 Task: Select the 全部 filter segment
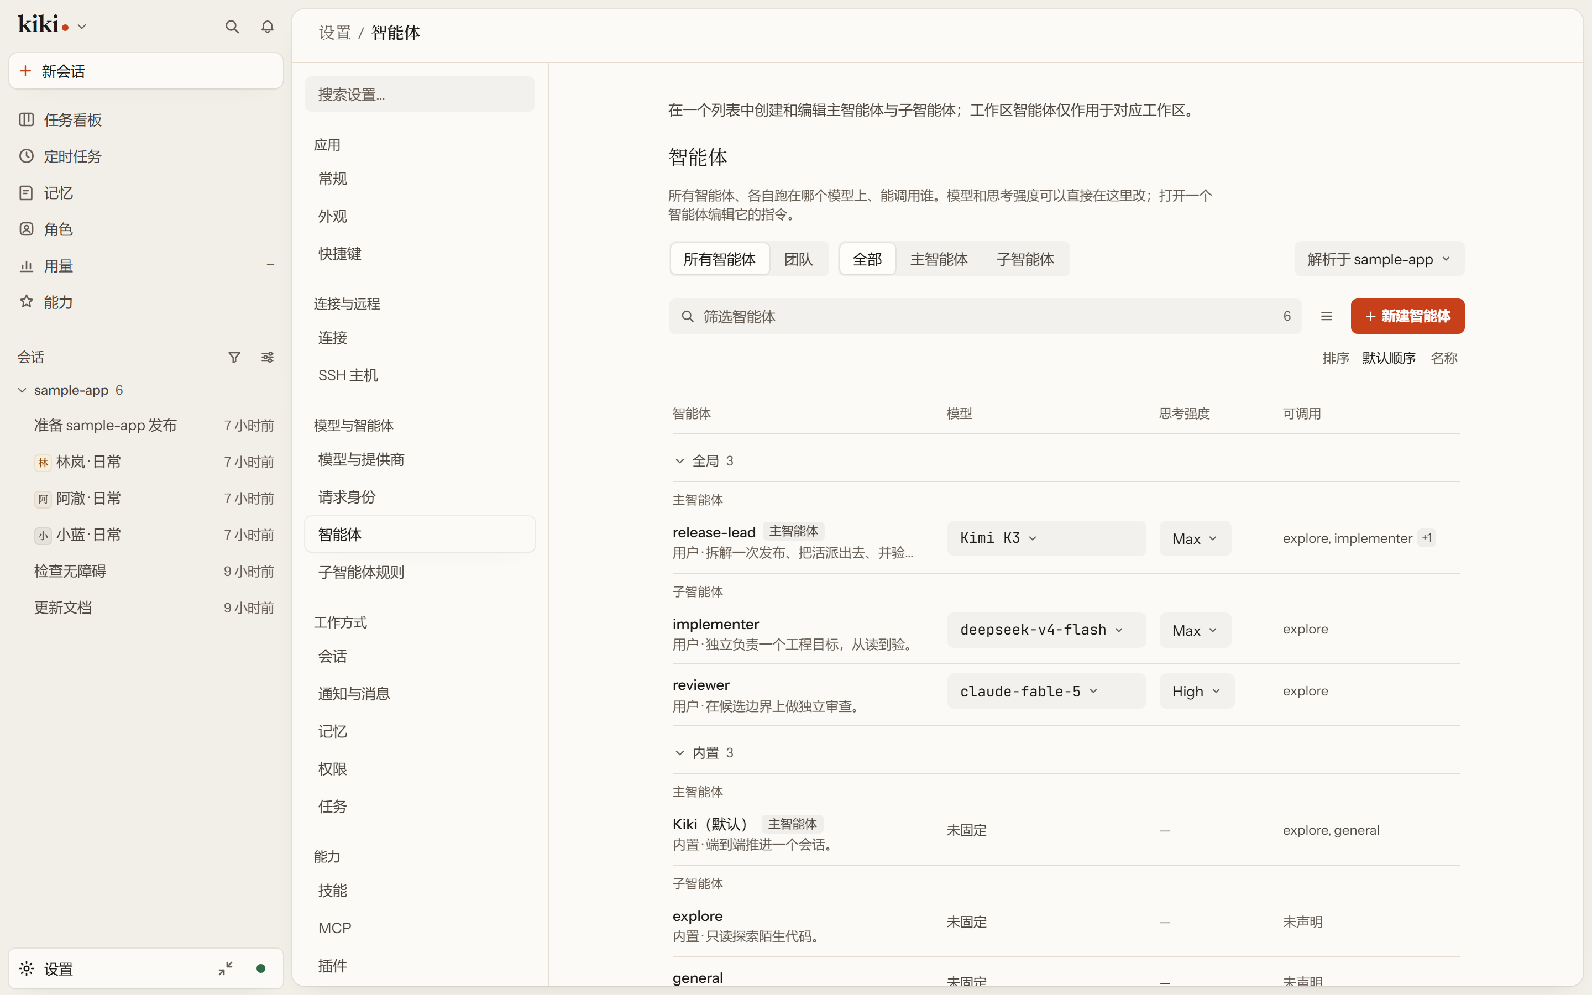pyautogui.click(x=867, y=259)
